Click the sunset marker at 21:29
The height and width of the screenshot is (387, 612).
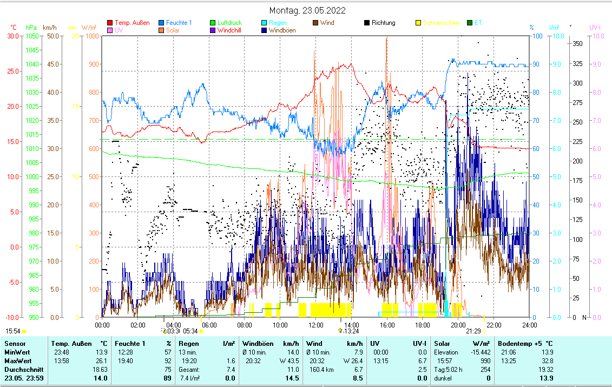tap(484, 331)
